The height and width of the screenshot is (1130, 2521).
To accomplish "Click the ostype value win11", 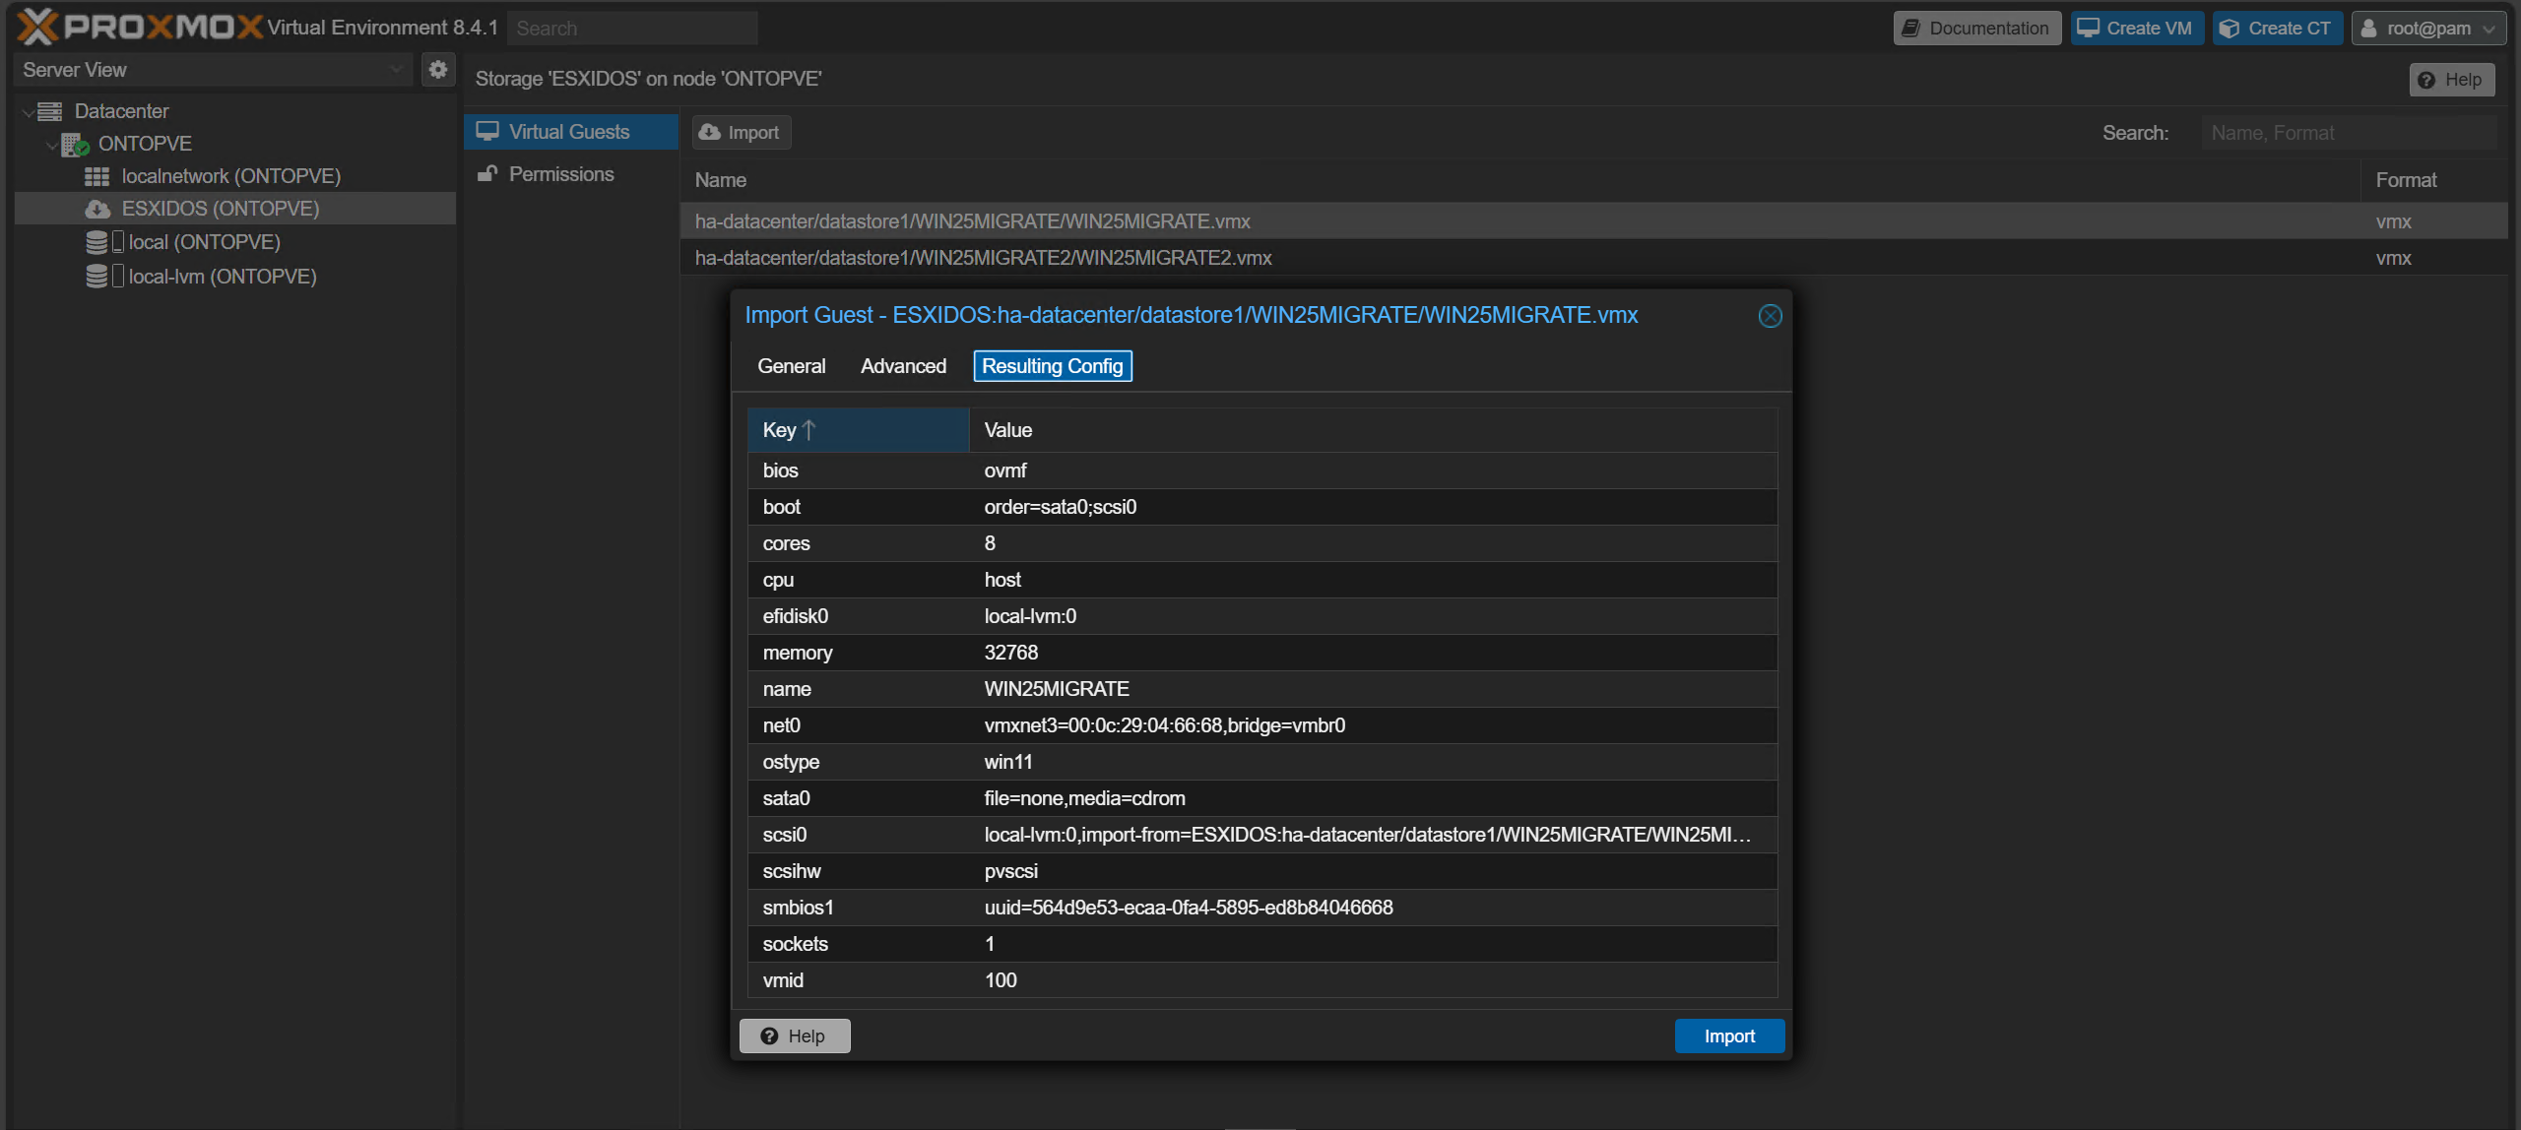I will [1008, 762].
